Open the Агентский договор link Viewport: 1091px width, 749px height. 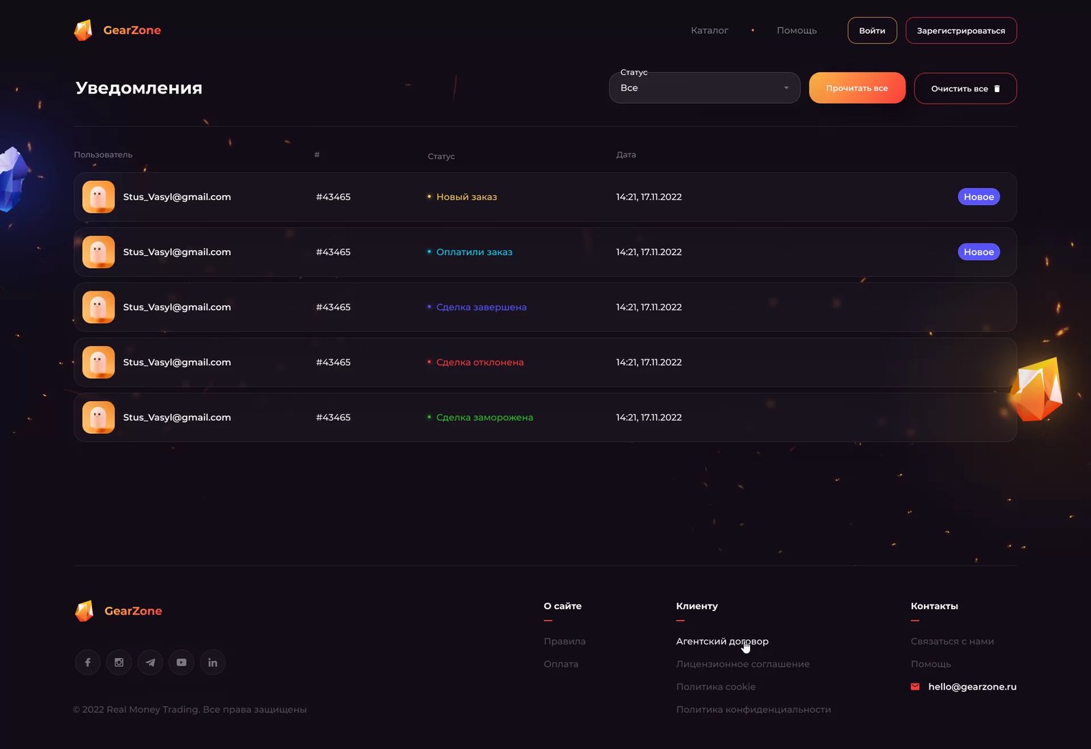tap(722, 641)
